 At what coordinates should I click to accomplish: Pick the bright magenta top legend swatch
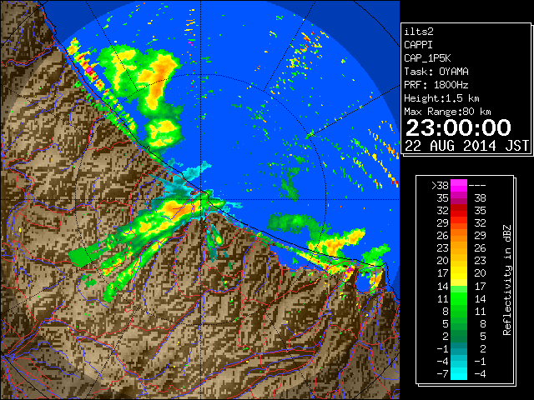(x=459, y=186)
